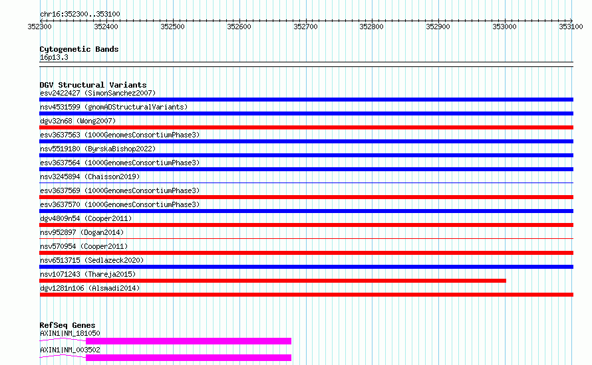Screen dimensions: 592x365
Task: Click the esv3637563 (1000GenomesConsortiumPhase3) label
Action: [120, 135]
